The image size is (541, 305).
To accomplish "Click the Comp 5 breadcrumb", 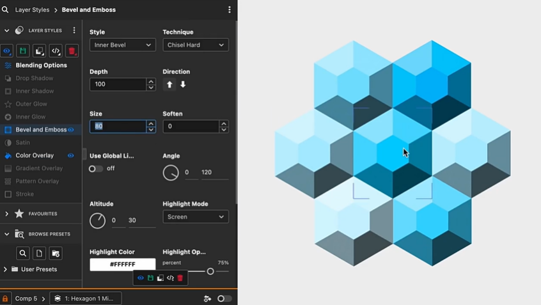I will coord(26,299).
